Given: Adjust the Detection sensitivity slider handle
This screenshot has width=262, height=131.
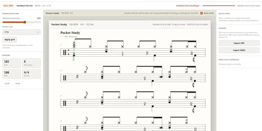Looking at the screenshot, I should 25,22.
